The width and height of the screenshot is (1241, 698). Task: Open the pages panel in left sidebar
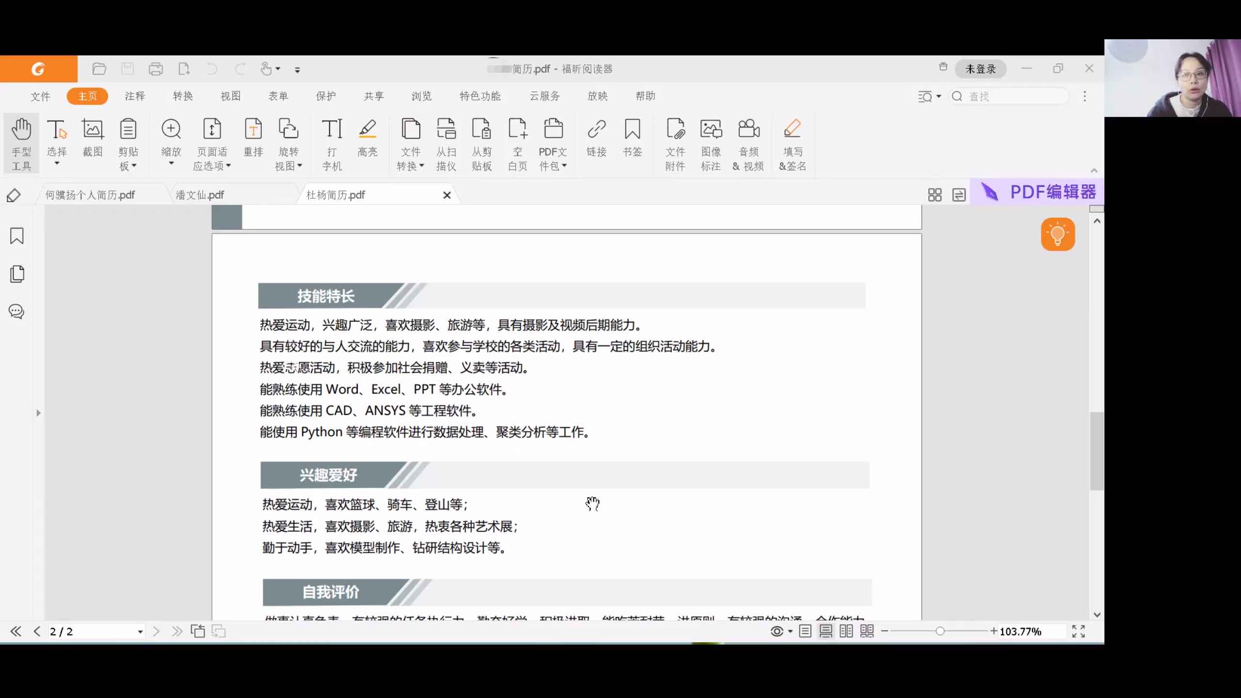tap(16, 274)
